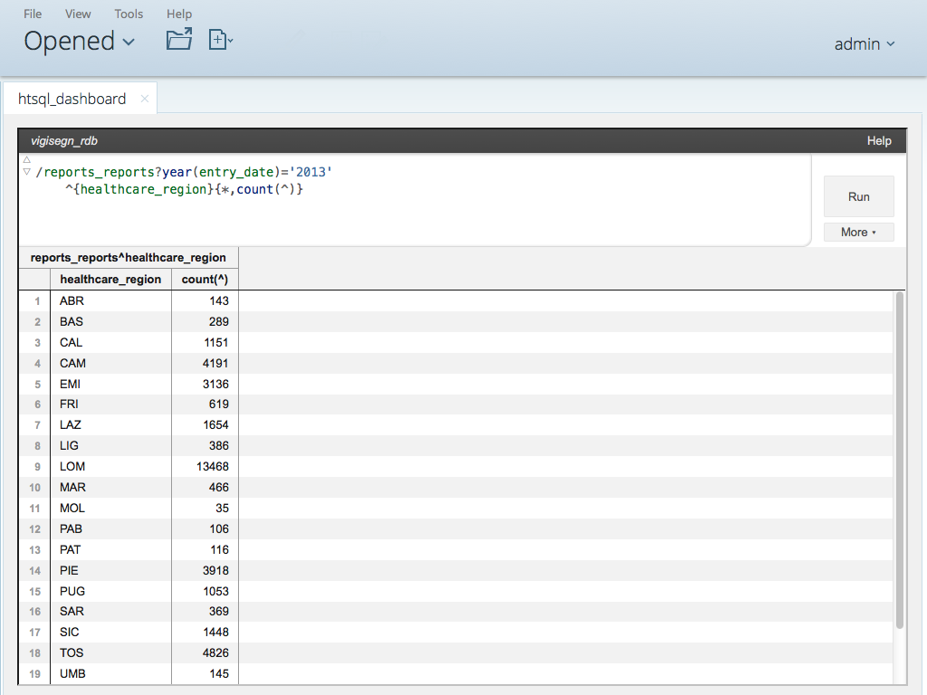Select the PAB region cell

(x=110, y=528)
